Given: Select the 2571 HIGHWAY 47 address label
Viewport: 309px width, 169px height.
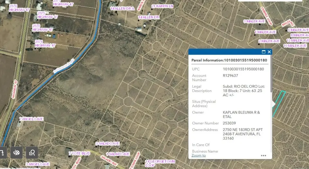Looking at the screenshot, I should click(x=45, y=44).
